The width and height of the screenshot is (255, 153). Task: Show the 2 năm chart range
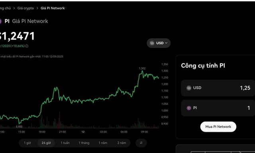pyautogui.click(x=122, y=143)
